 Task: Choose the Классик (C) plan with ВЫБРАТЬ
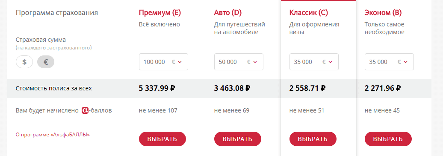(x=313, y=139)
